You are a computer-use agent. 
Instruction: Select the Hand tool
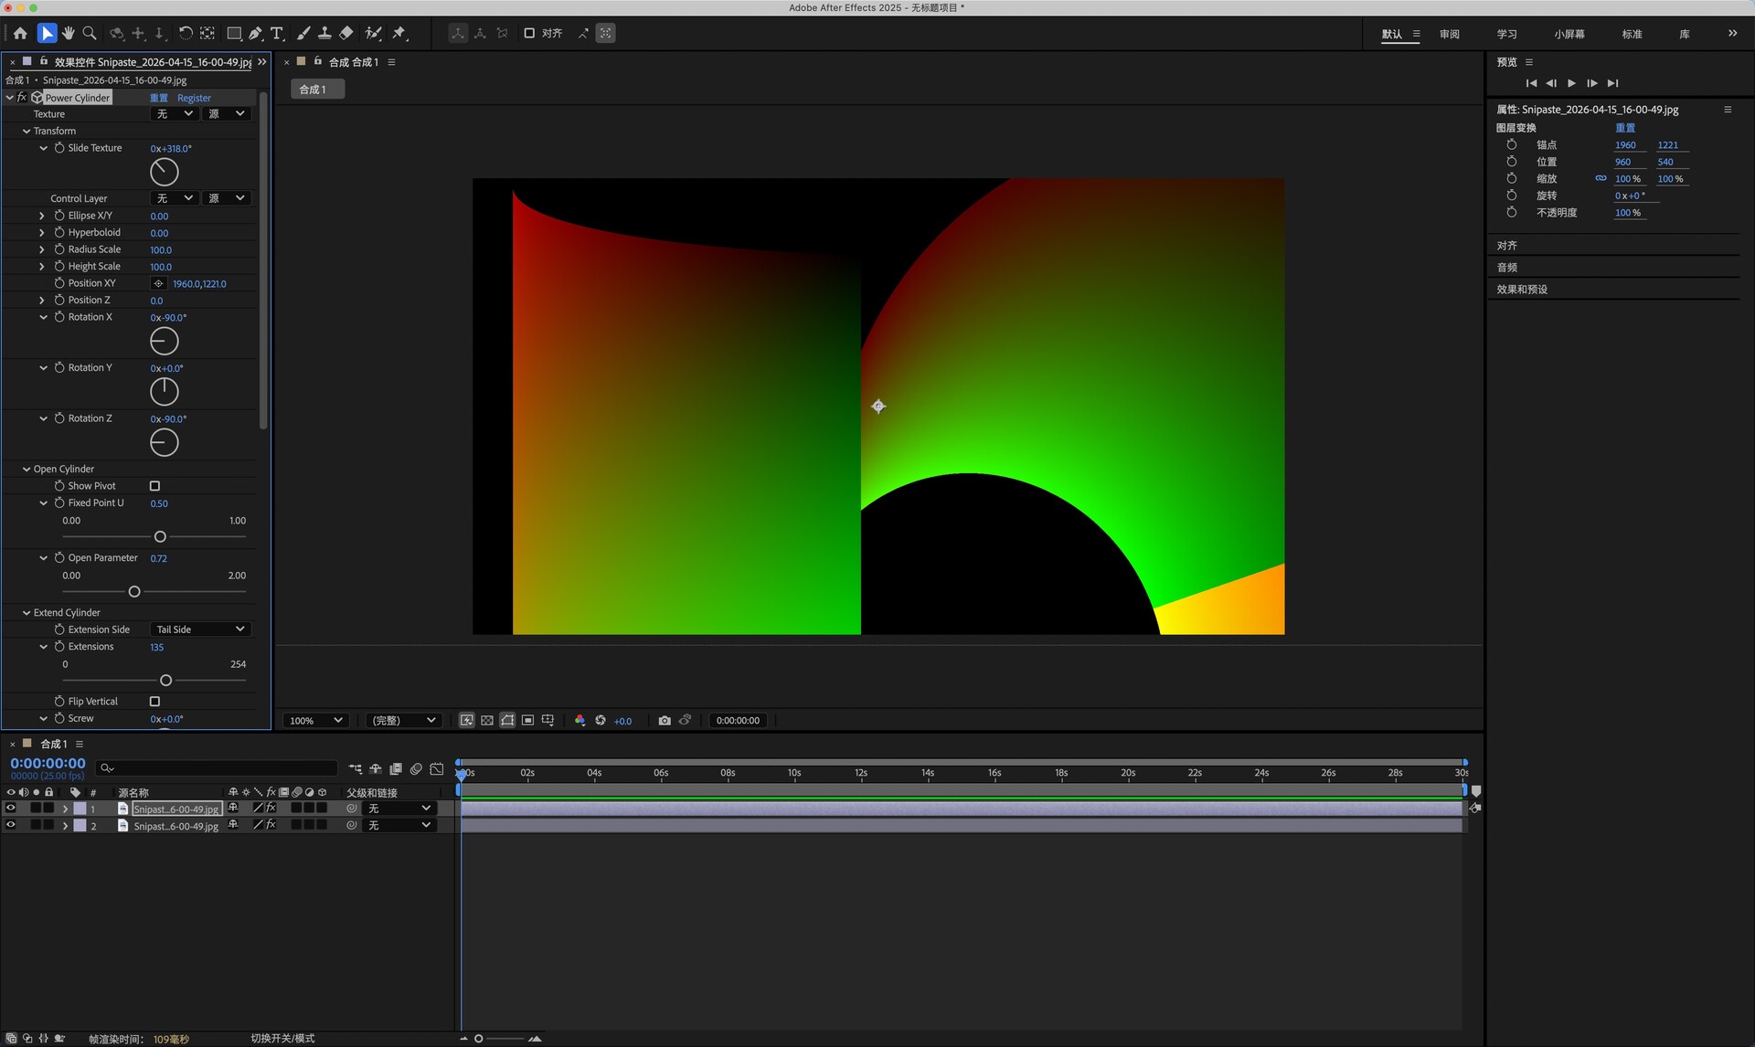69,33
